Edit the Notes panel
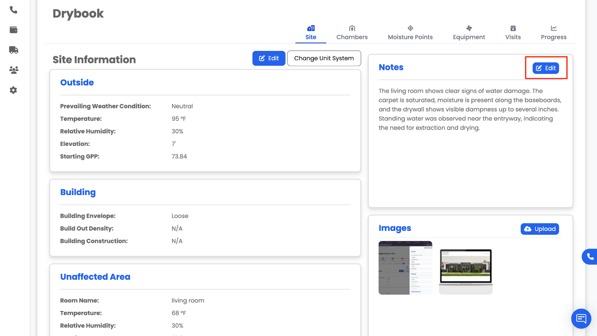Image resolution: width=597 pixels, height=336 pixels. point(546,68)
